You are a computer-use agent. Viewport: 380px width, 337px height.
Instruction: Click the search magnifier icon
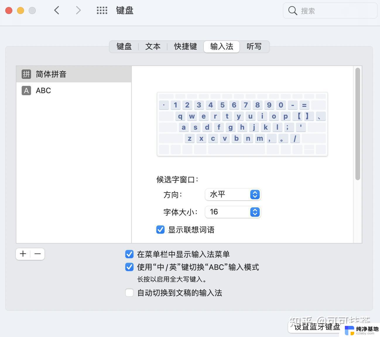click(292, 11)
